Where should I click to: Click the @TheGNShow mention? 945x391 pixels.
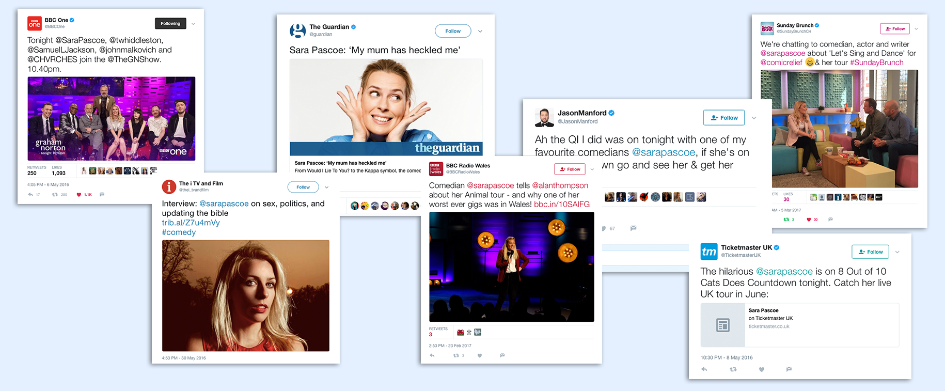click(x=134, y=59)
